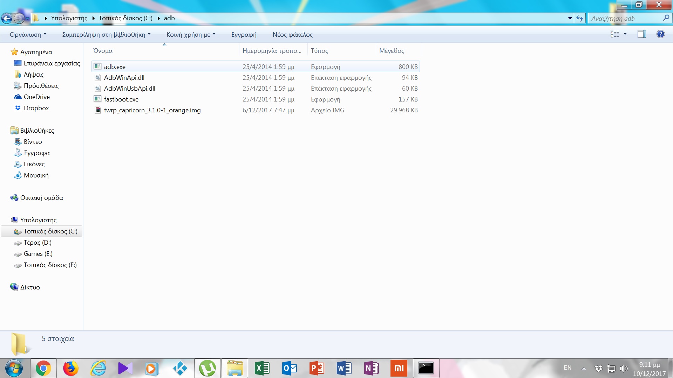Image resolution: width=673 pixels, height=378 pixels.
Task: Expand the address bar history dropdown
Action: click(x=570, y=18)
